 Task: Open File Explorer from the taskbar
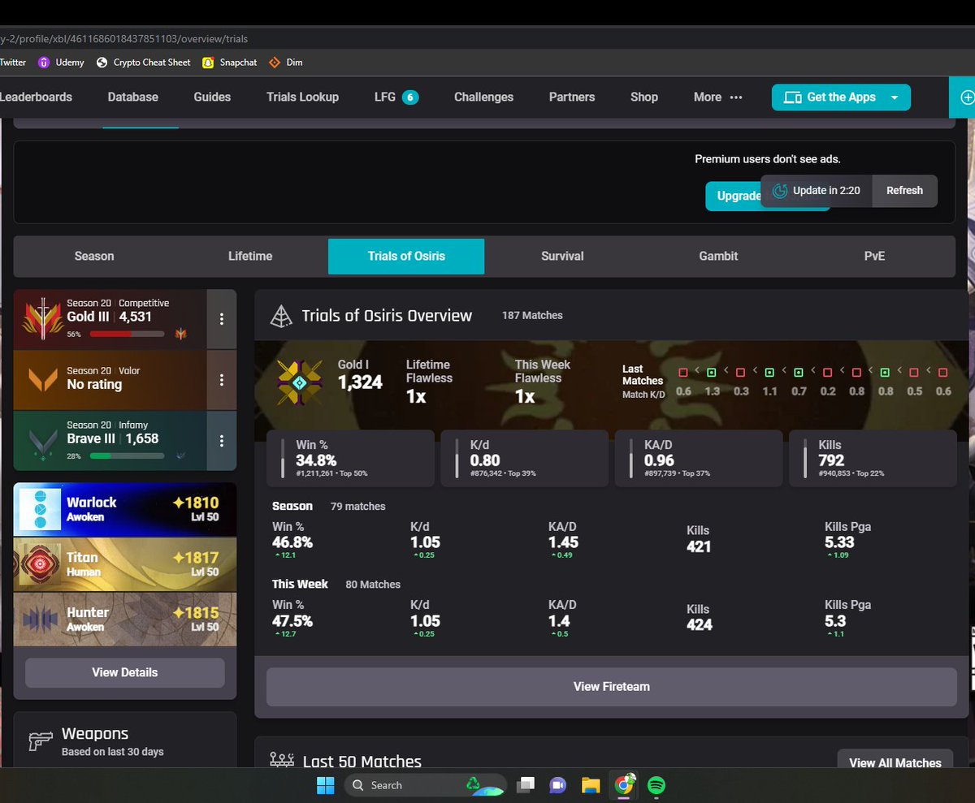[x=591, y=785]
